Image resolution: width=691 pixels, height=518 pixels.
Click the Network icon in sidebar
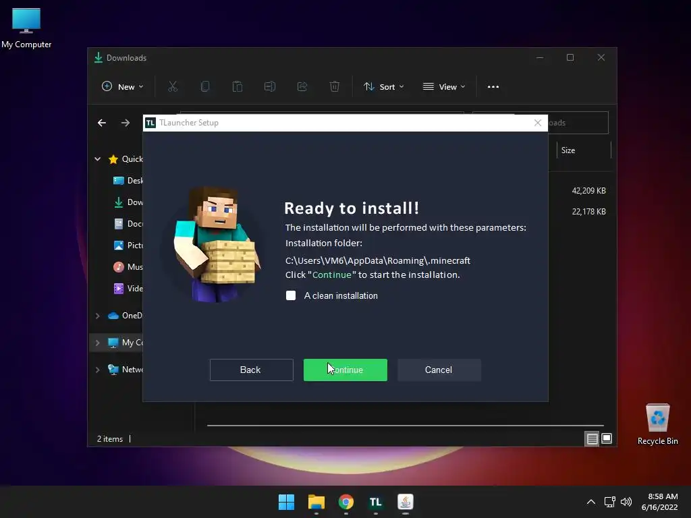click(x=113, y=370)
